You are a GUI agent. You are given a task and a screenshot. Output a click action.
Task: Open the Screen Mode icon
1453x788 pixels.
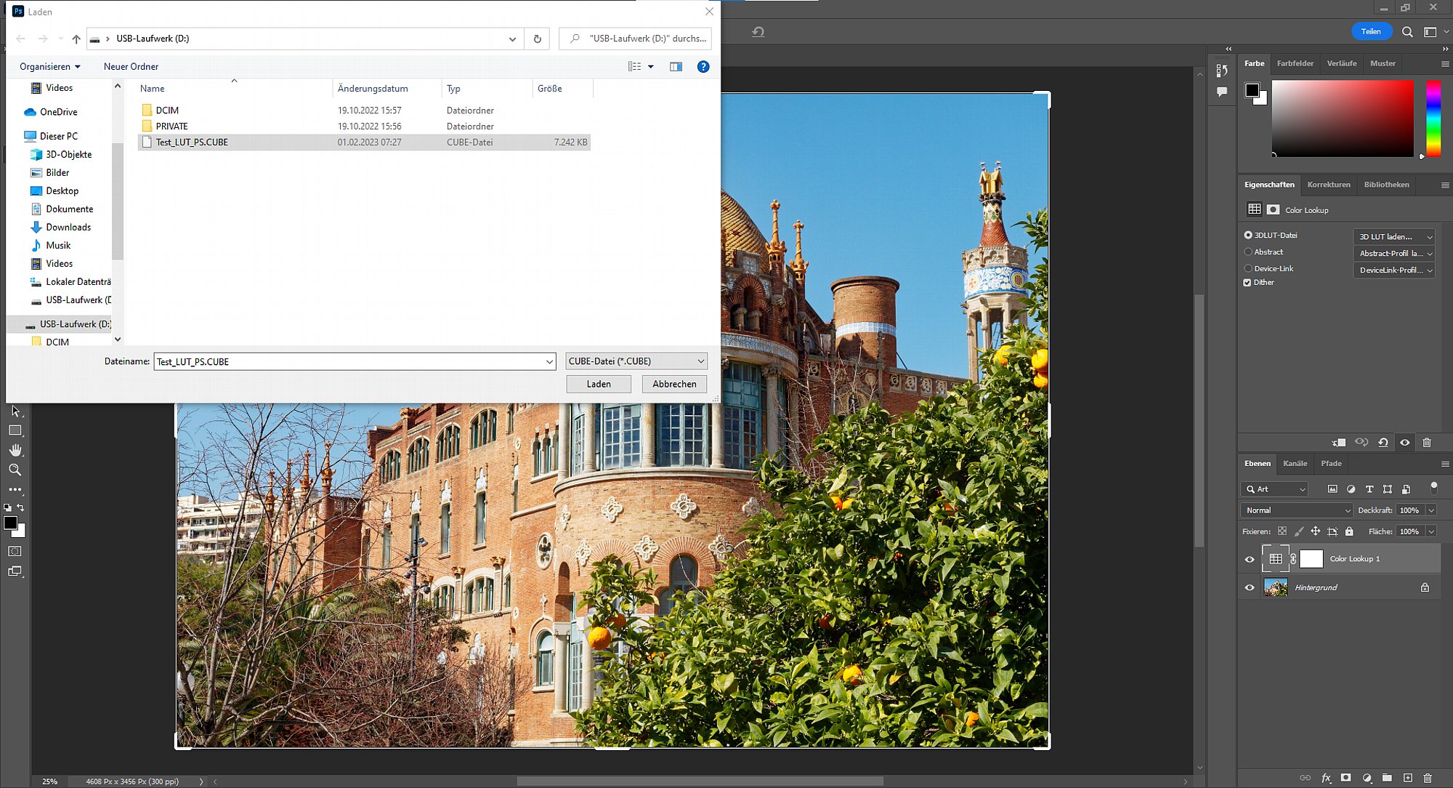15,571
